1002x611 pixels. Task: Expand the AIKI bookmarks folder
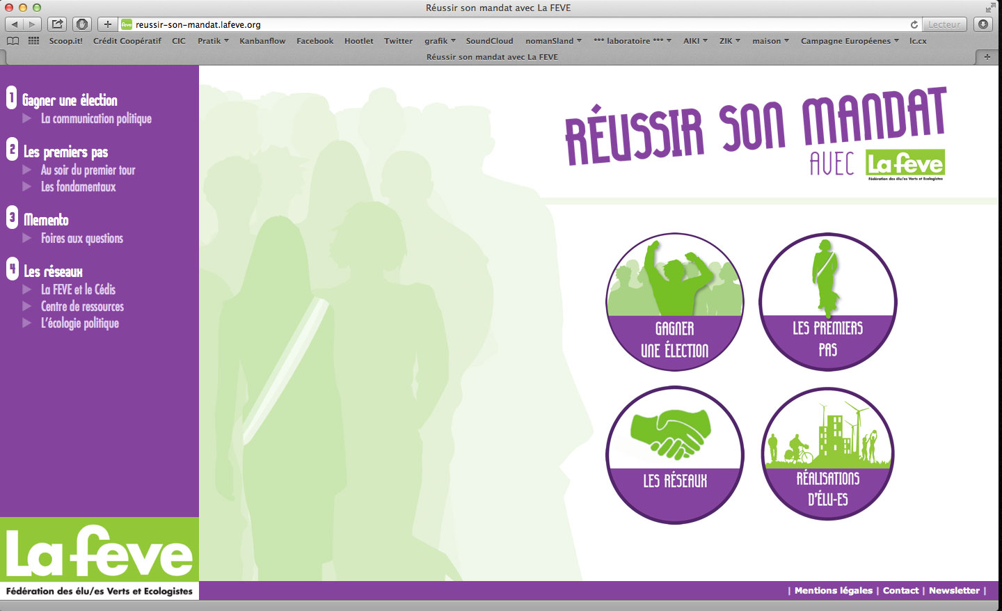coord(695,41)
